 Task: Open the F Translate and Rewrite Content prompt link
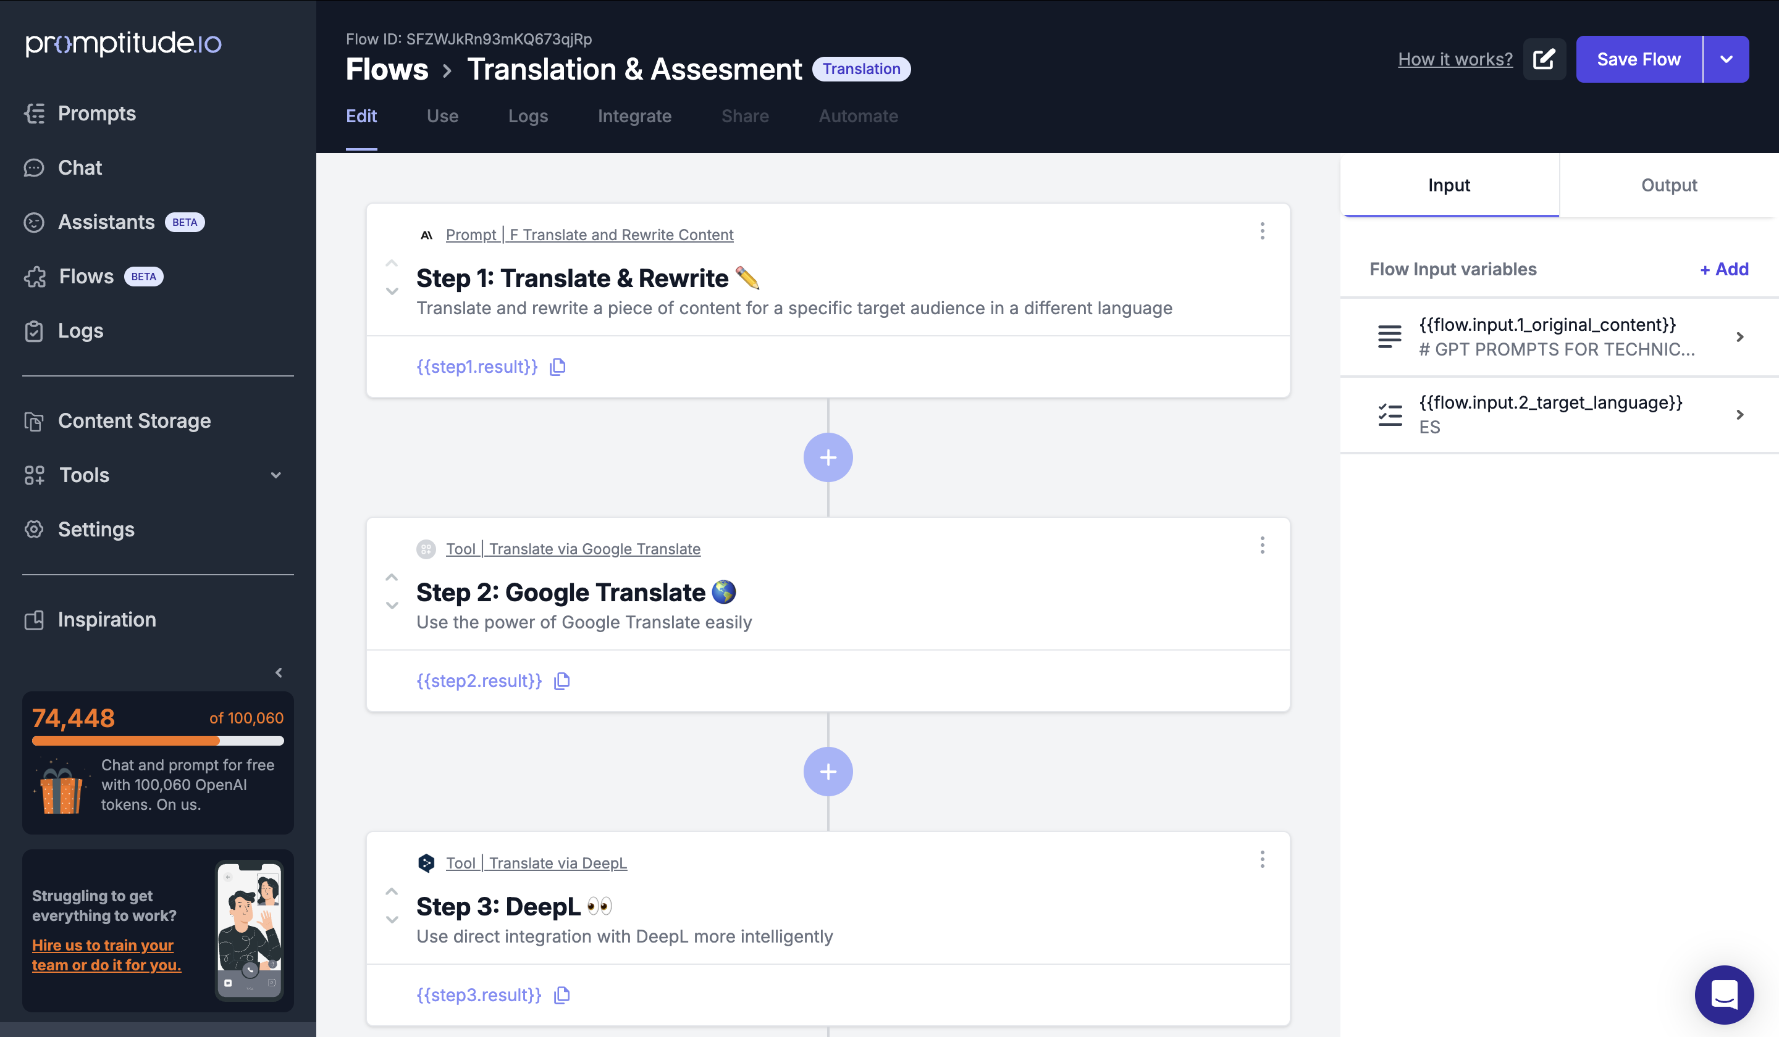click(x=589, y=235)
